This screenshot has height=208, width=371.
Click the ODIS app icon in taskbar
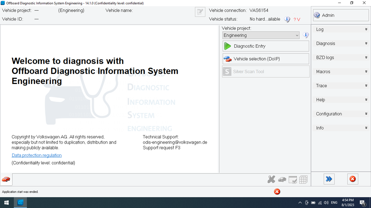[20, 202]
